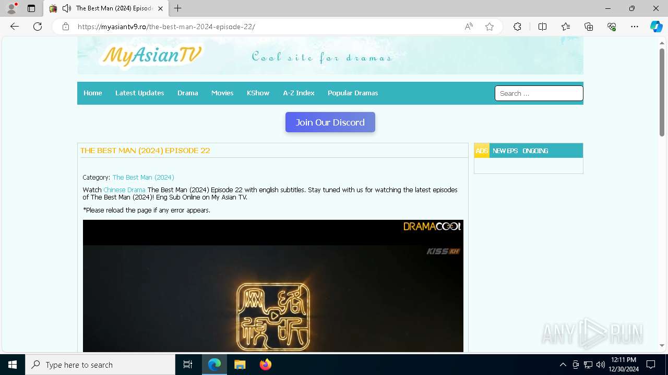Click the Windows taskbar search box
Viewport: 668px width, 375px height.
(100, 365)
